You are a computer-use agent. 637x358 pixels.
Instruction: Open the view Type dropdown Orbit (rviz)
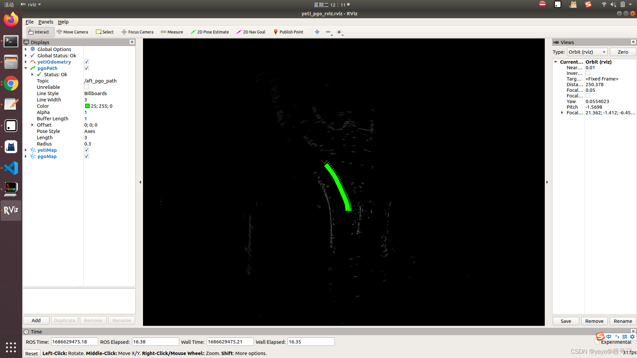point(587,52)
